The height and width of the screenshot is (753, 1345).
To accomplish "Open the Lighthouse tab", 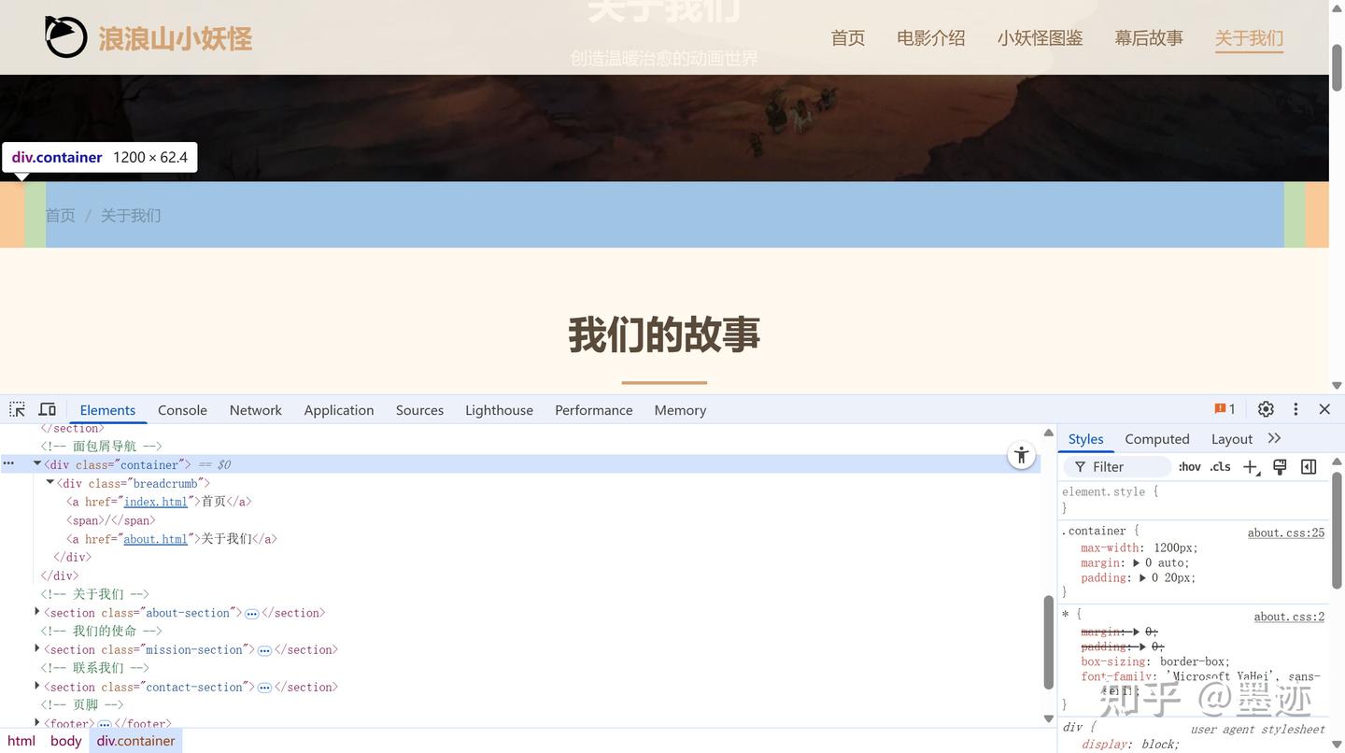I will [500, 410].
